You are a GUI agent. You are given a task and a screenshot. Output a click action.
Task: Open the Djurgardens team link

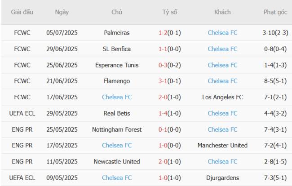[x=222, y=177]
